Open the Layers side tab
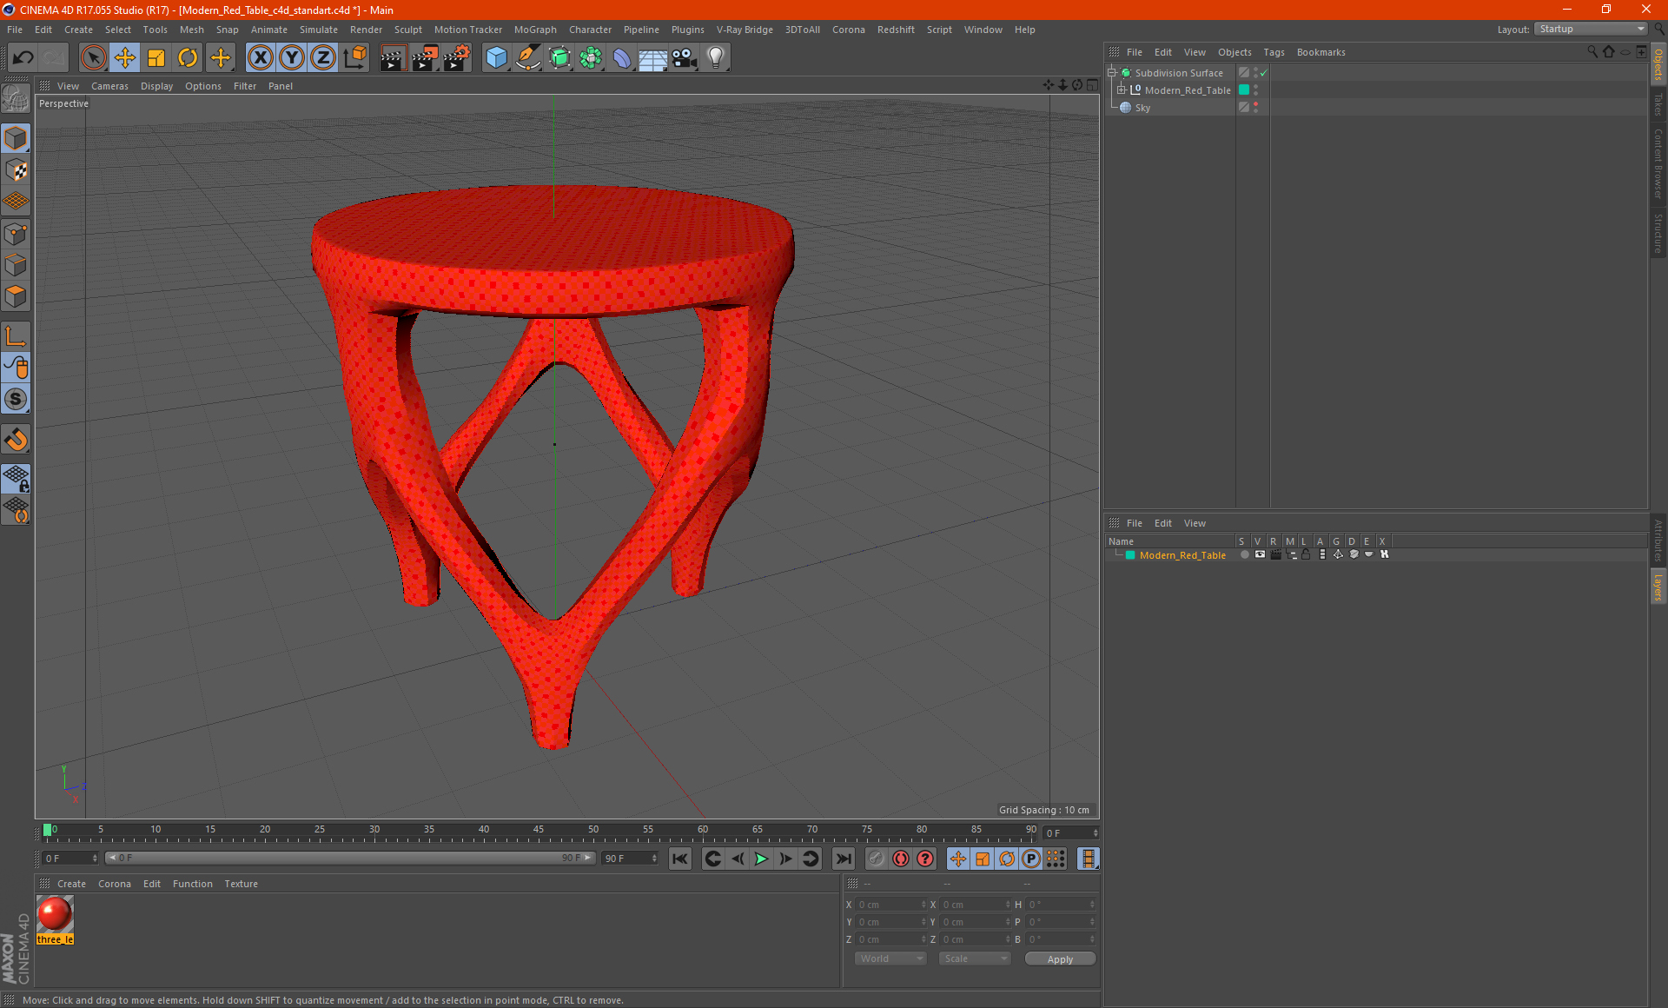Viewport: 1668px width, 1008px height. [x=1658, y=587]
